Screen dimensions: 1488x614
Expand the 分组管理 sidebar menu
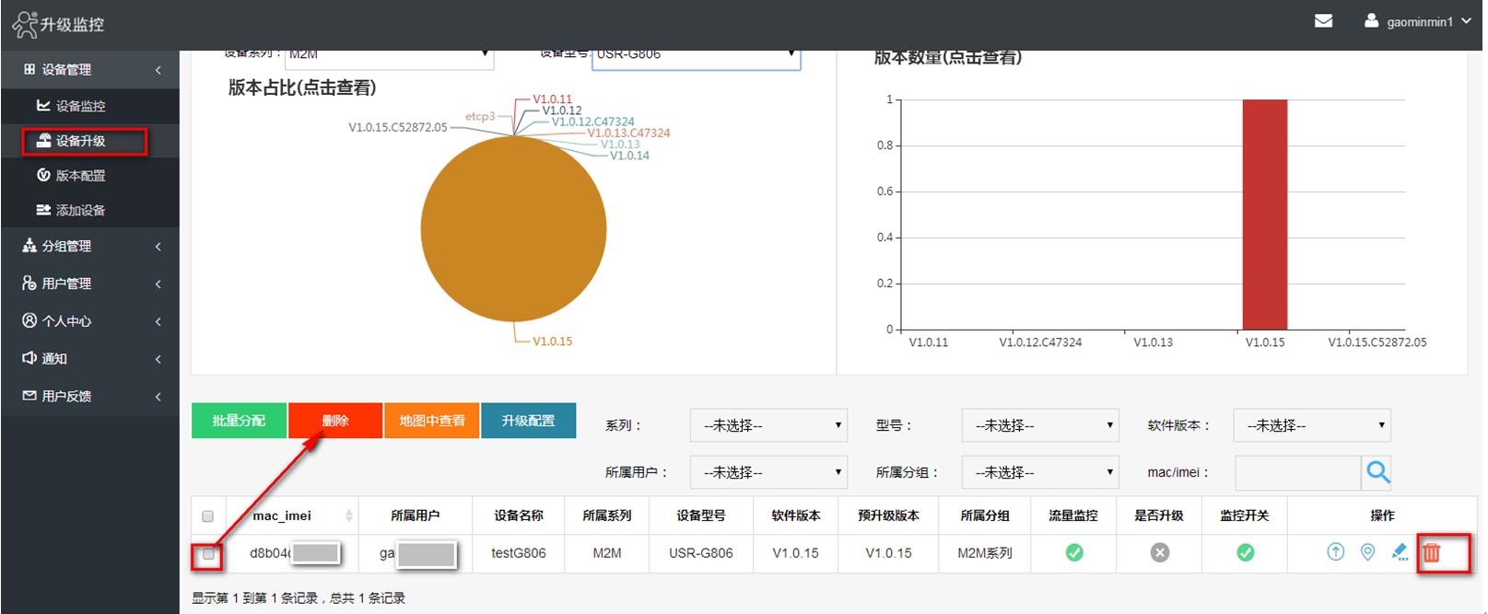pyautogui.click(x=89, y=246)
